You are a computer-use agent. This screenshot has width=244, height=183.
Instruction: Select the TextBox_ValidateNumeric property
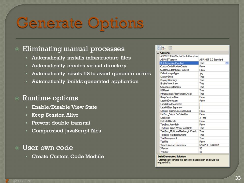179,135
